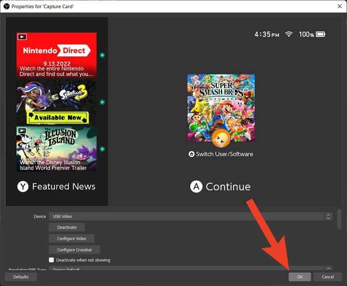
Task: Click the Y button icon beside Featured News
Action: (23, 187)
